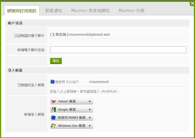Screen dimensions: 195x138
Task: Add a Google 帳號 login
Action: click(72, 110)
